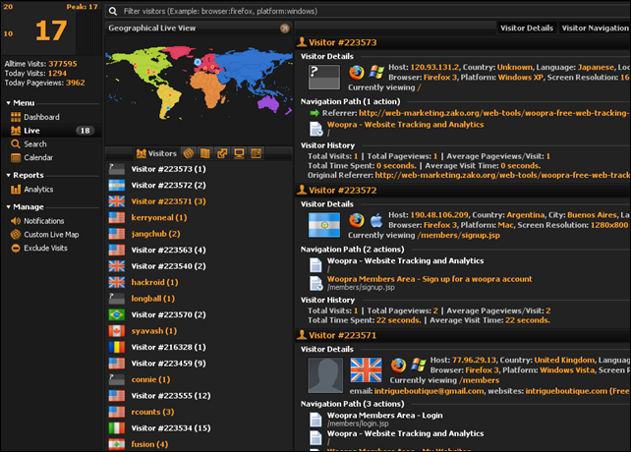
Task: Select longball (1) visitor
Action: 199,299
